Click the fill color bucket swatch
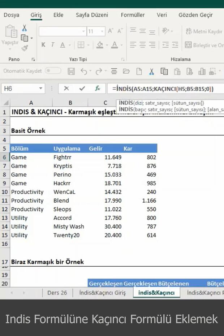 tap(100, 45)
